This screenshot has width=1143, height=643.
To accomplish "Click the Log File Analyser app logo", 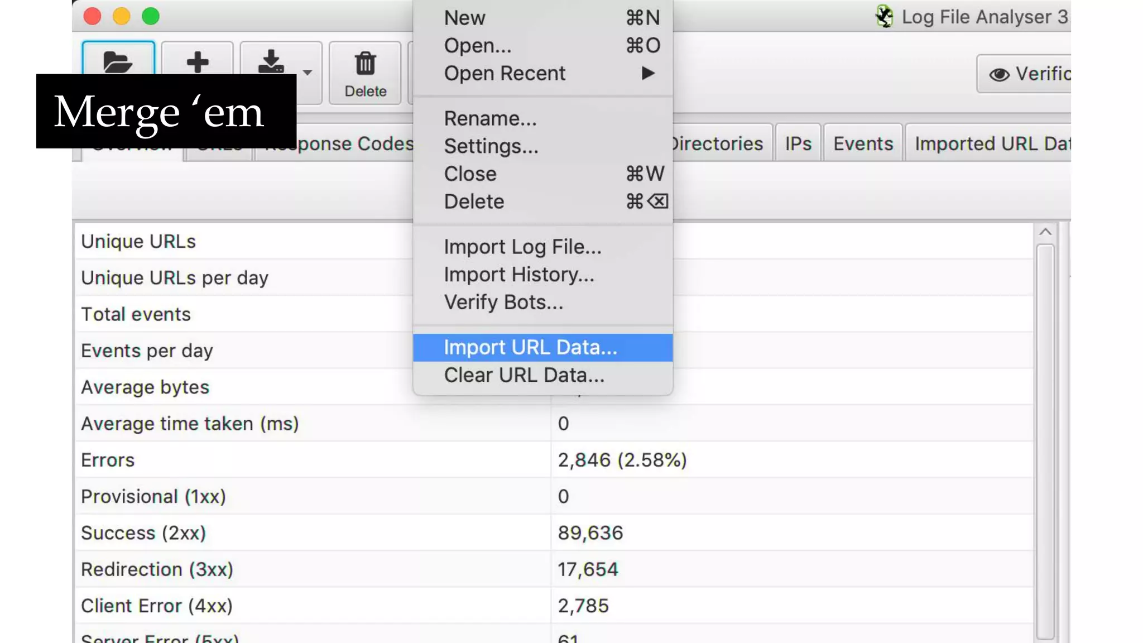I will point(884,17).
